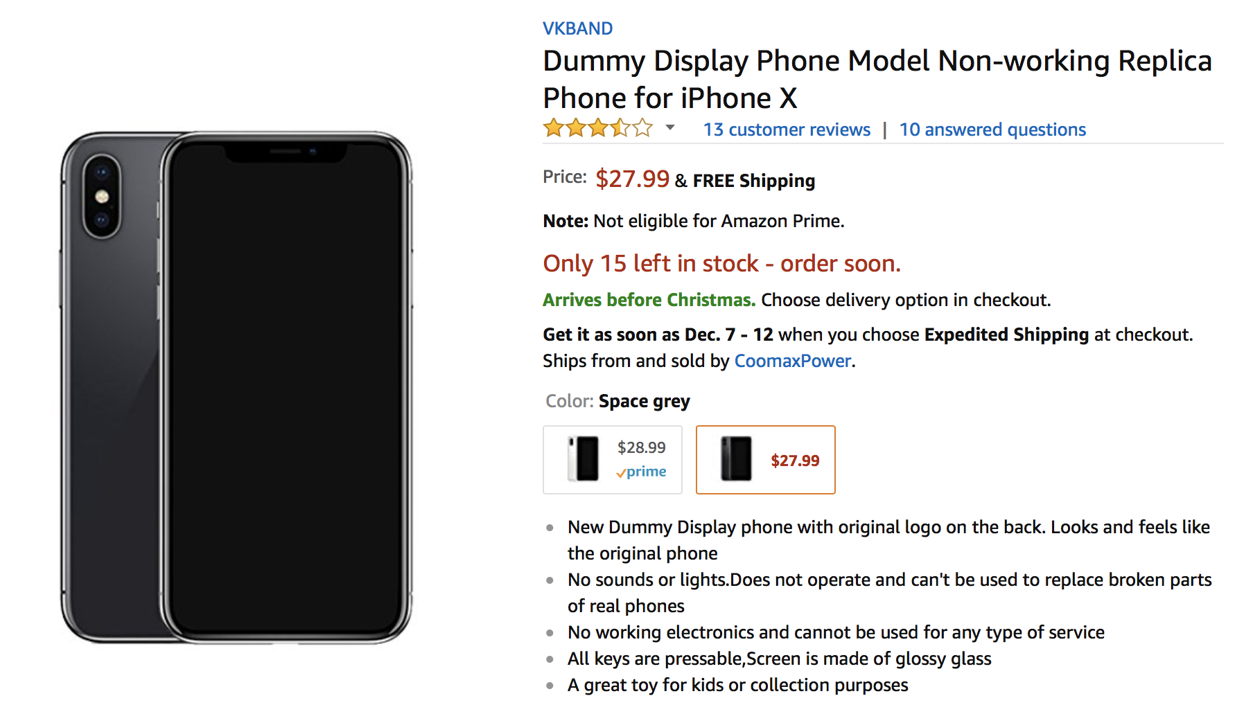Open the 13 customer reviews link

(787, 130)
